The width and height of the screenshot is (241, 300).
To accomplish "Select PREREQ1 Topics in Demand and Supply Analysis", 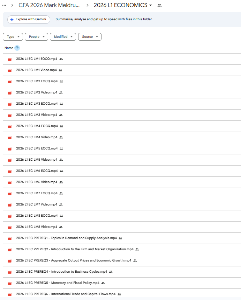I will click(66, 238).
